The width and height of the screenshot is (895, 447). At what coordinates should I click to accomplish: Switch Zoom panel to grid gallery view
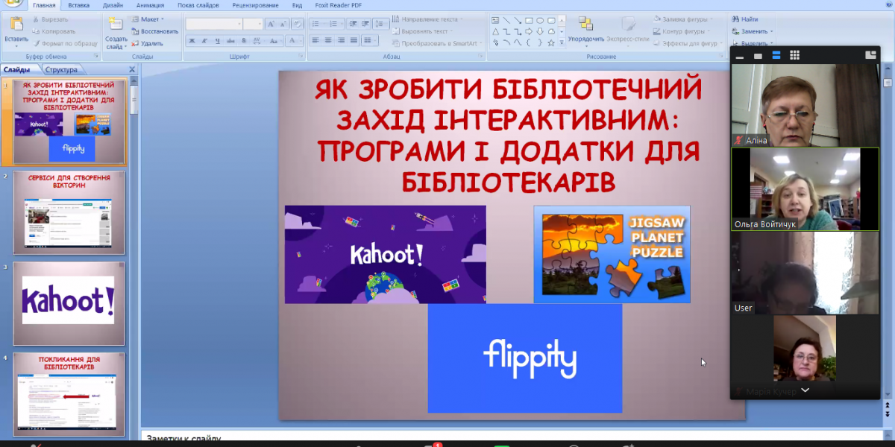(x=795, y=55)
